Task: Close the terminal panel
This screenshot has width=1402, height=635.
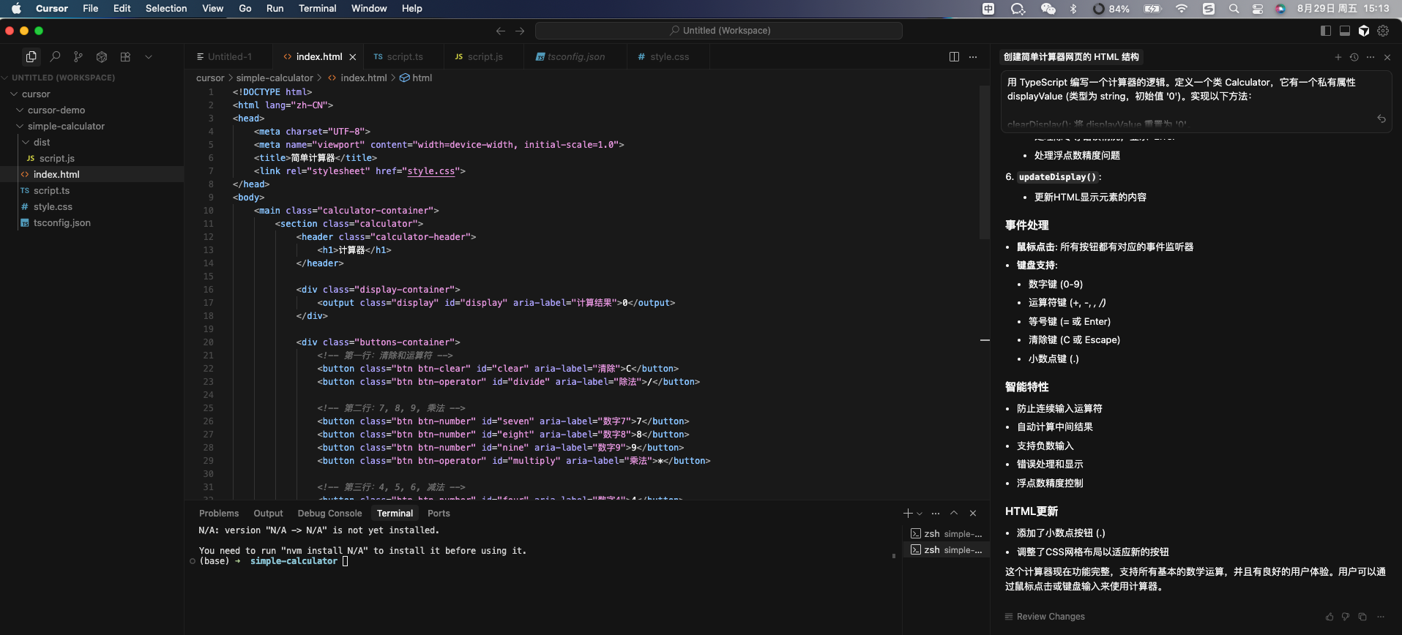Action: pos(973,513)
